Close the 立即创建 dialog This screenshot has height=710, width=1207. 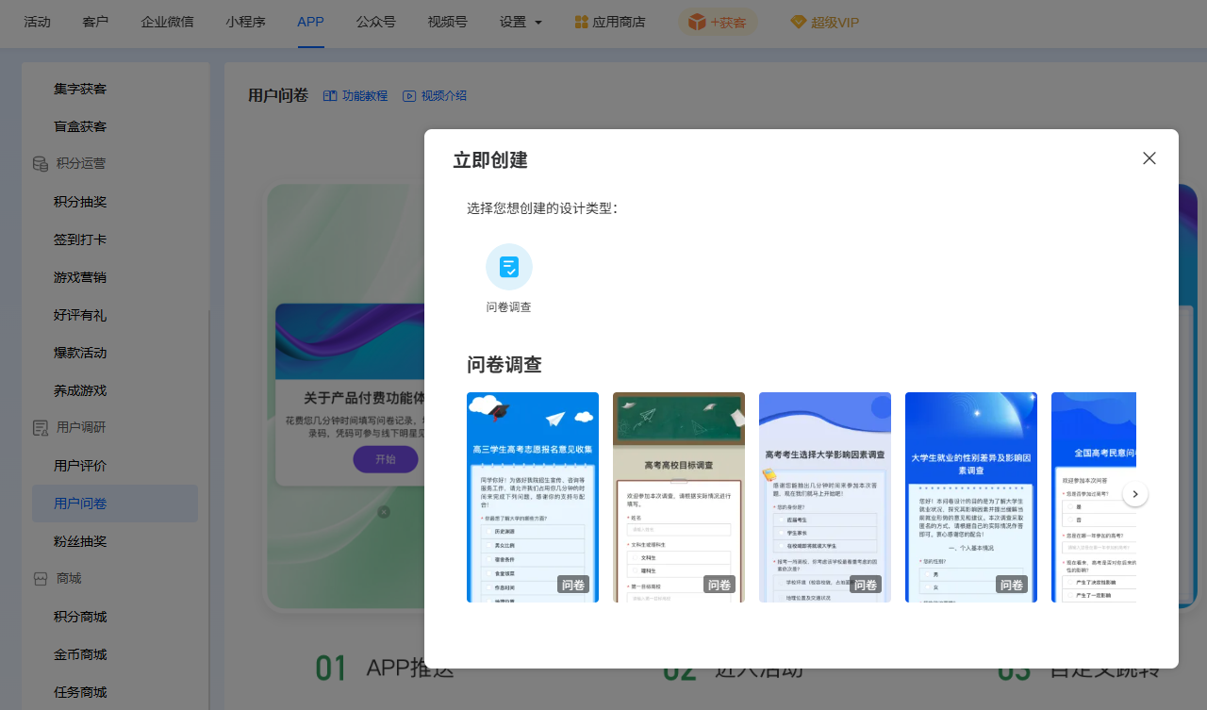tap(1149, 158)
